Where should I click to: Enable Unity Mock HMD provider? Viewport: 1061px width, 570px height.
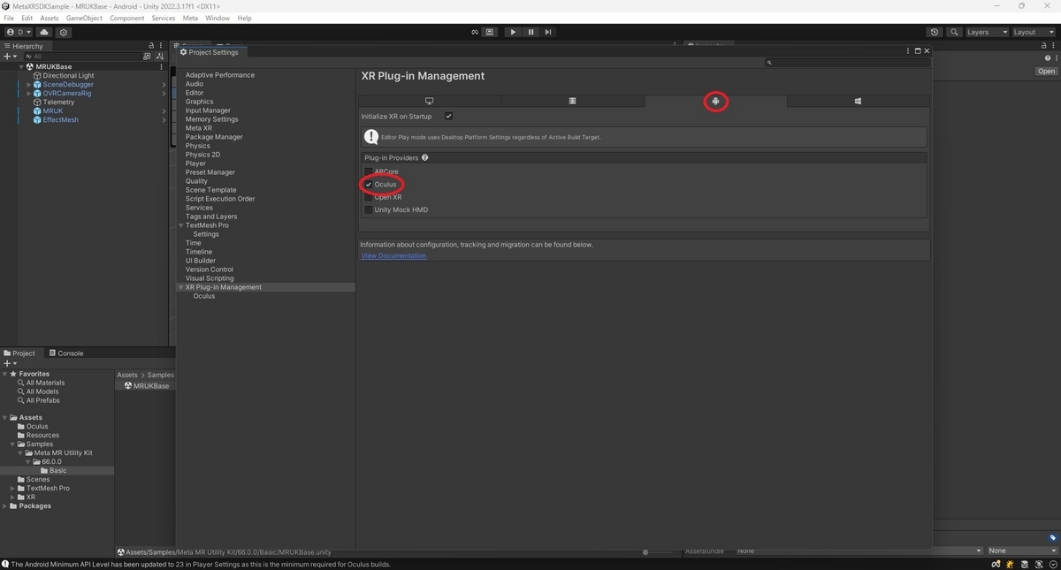pyautogui.click(x=369, y=209)
